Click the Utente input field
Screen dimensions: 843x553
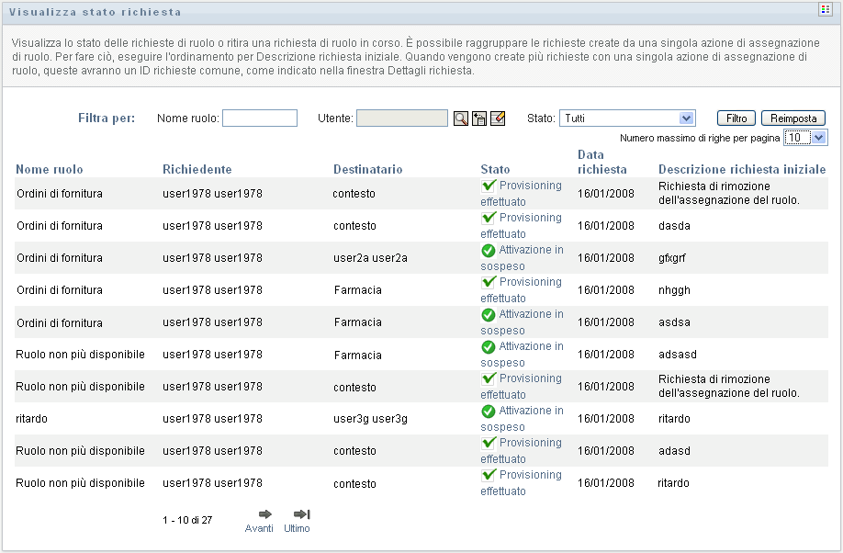(401, 118)
